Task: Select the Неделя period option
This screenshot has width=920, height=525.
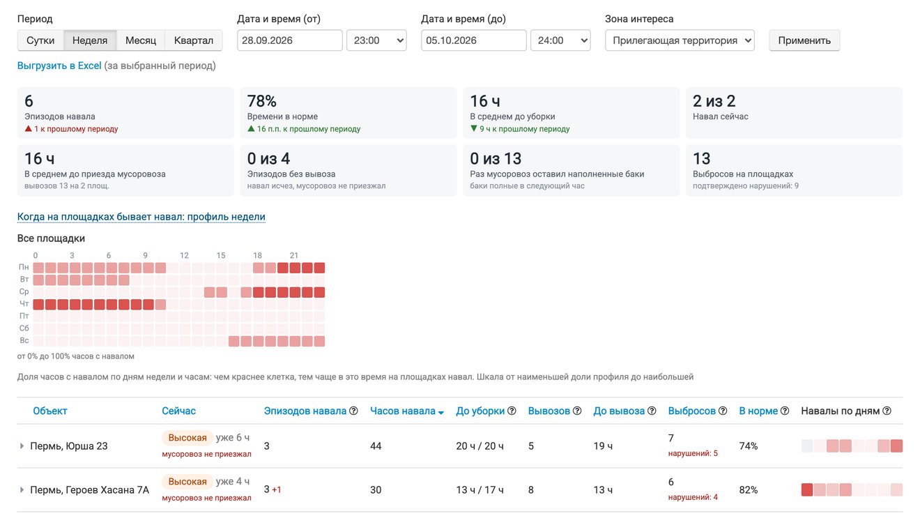Action: (x=90, y=40)
